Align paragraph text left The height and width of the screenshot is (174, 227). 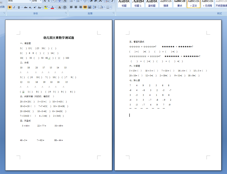tap(72, 7)
